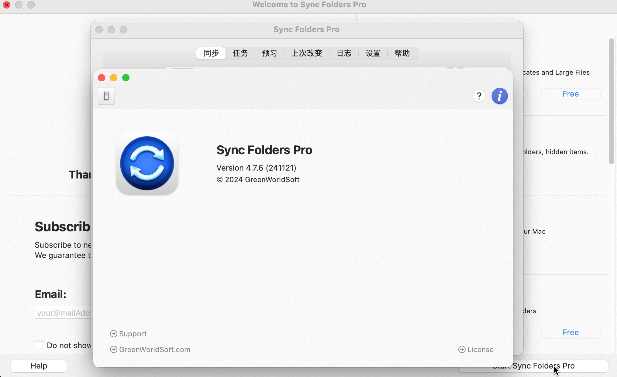Switch to the 日志 tab
Screen dimensions: 617x377
point(344,53)
